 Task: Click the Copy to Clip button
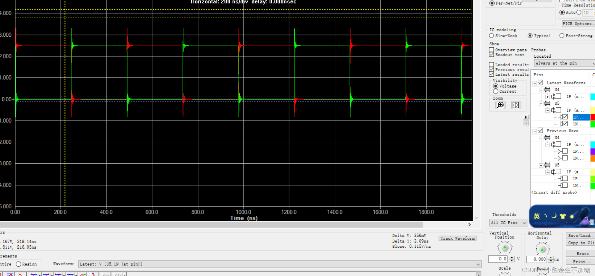tap(581, 243)
